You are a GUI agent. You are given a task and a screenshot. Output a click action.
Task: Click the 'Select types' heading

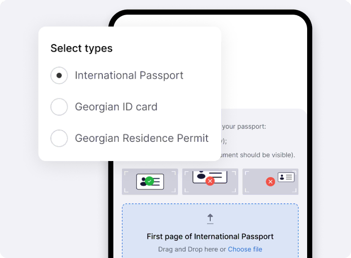click(x=81, y=48)
